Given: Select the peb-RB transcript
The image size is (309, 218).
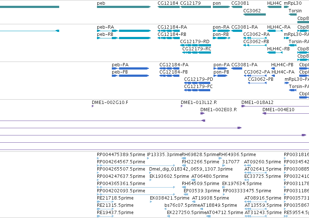Looking at the screenshot, I should click(x=124, y=38).
